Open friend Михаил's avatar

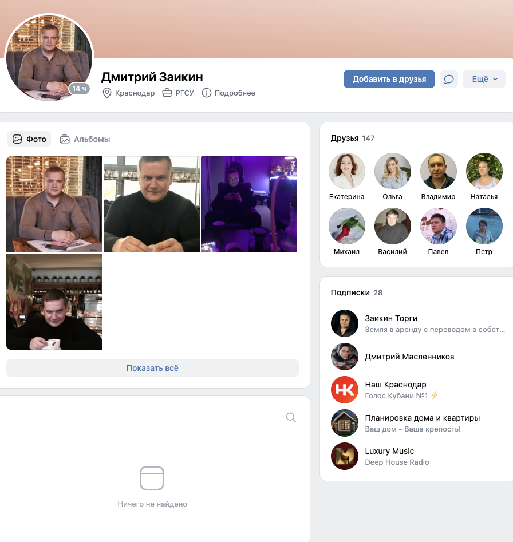[x=347, y=226]
